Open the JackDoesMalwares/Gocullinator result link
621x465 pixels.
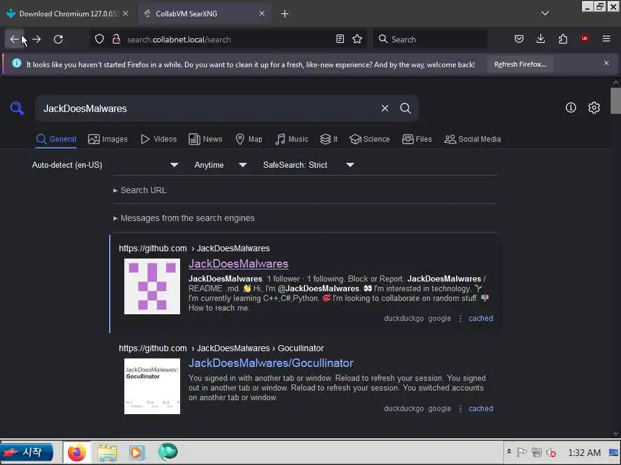point(271,363)
